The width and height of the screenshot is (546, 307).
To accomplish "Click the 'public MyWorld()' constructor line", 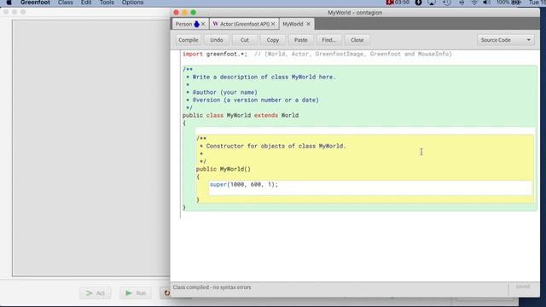I will coord(224,169).
